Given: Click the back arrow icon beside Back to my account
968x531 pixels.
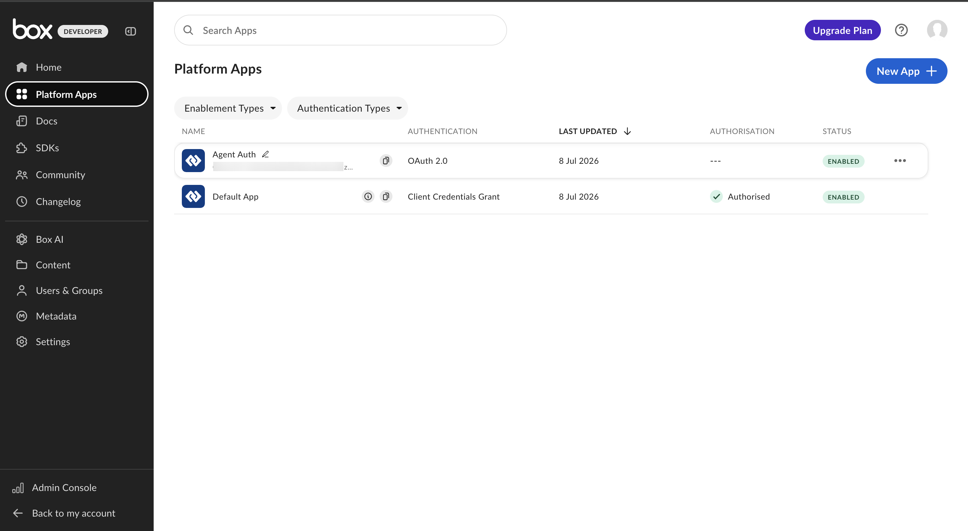Looking at the screenshot, I should point(18,513).
